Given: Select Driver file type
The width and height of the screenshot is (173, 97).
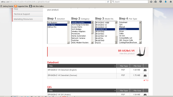Looking at the screenshot, I should (129, 31).
